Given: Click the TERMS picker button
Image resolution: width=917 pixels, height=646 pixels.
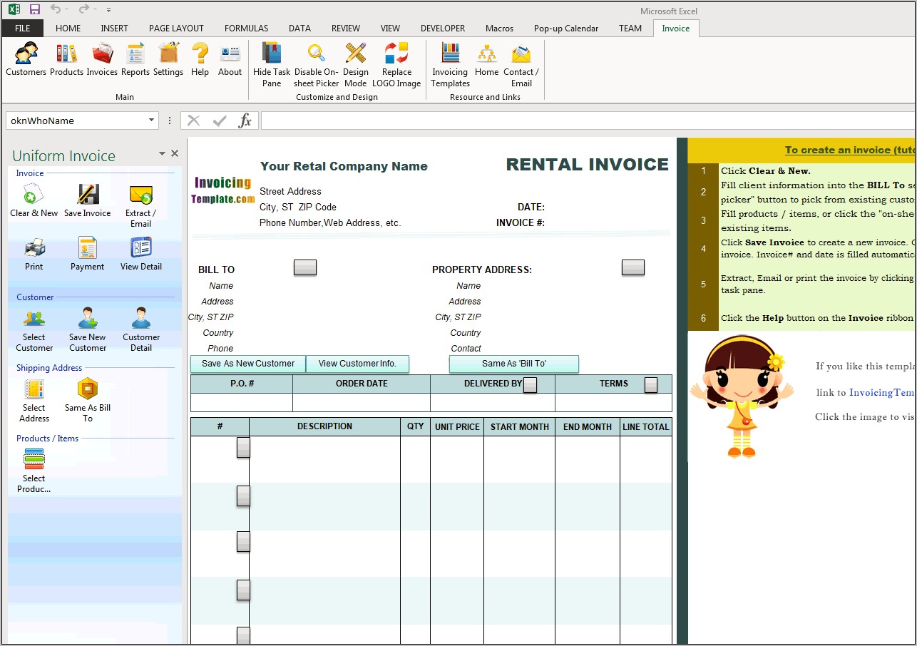Looking at the screenshot, I should click(651, 385).
